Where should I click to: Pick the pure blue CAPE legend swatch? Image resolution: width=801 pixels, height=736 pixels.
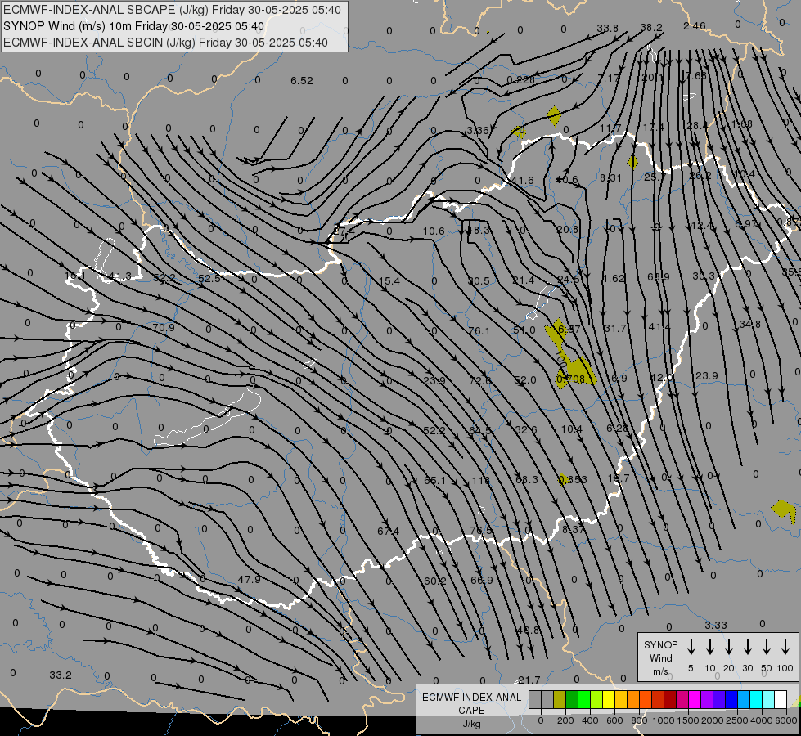(731, 699)
